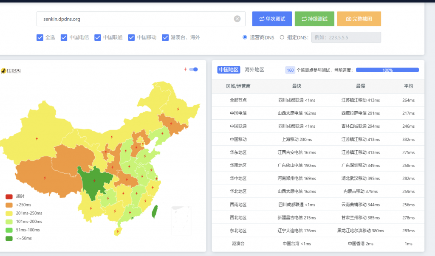Start the 单次测试 single test
This screenshot has width=435, height=256.
click(x=272, y=19)
